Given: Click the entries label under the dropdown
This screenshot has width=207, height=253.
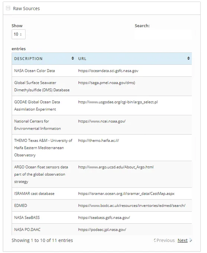Looking at the screenshot, I should click(x=19, y=49).
